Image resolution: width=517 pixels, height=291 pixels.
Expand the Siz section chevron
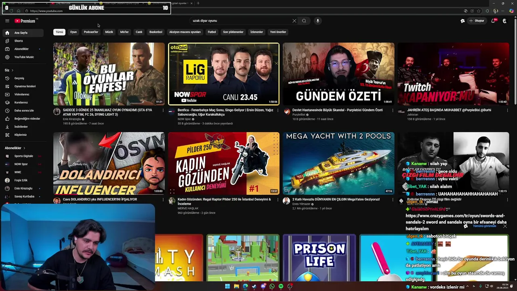tap(13, 70)
